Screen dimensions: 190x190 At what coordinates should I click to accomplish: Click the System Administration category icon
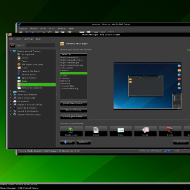click(15, 114)
